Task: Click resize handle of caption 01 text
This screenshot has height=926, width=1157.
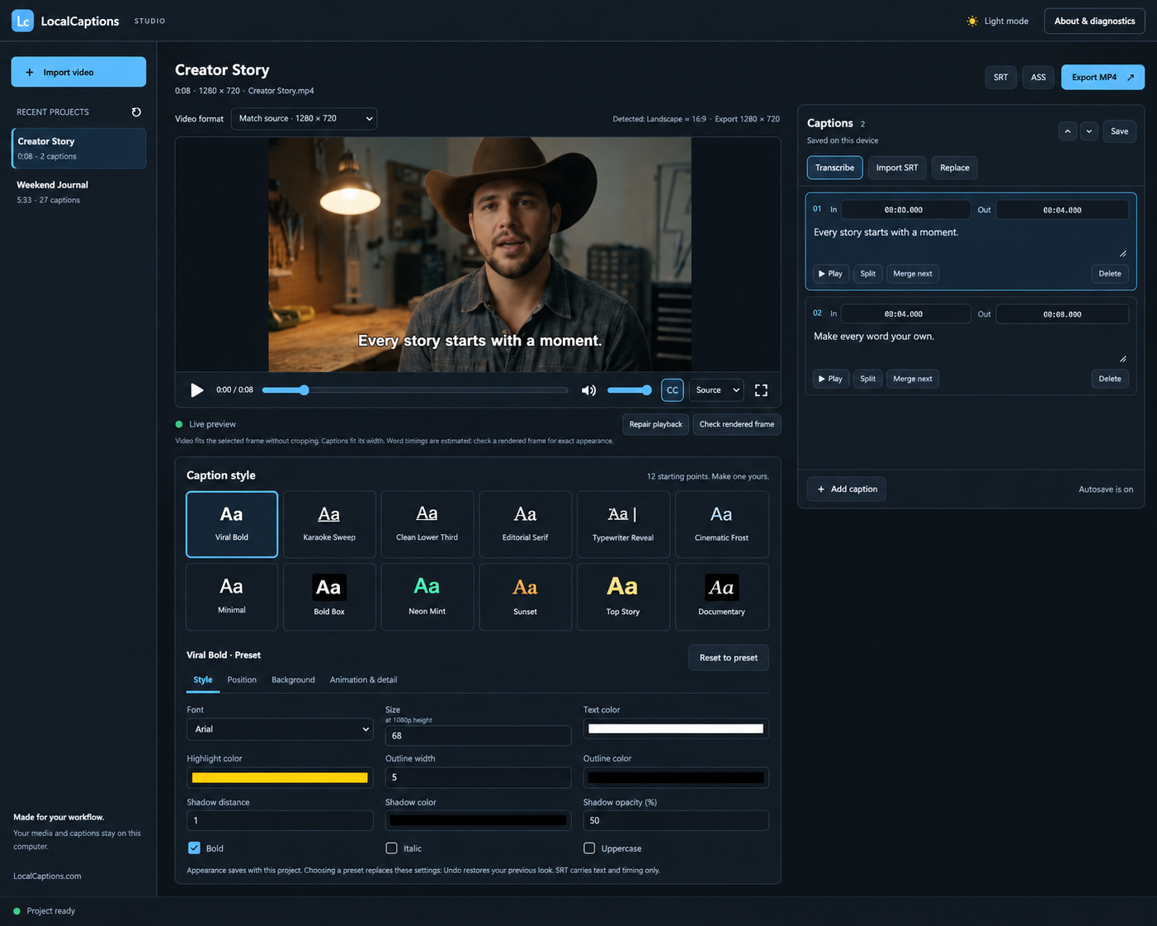Action: pyautogui.click(x=1123, y=253)
